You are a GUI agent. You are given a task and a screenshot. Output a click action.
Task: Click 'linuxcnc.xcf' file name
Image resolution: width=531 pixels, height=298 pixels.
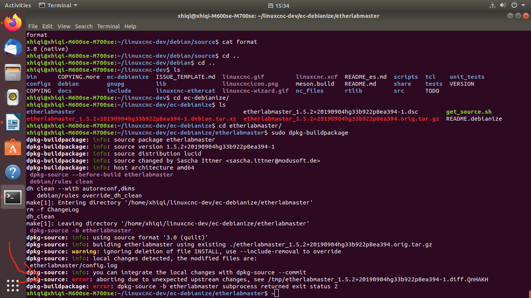tap(317, 77)
